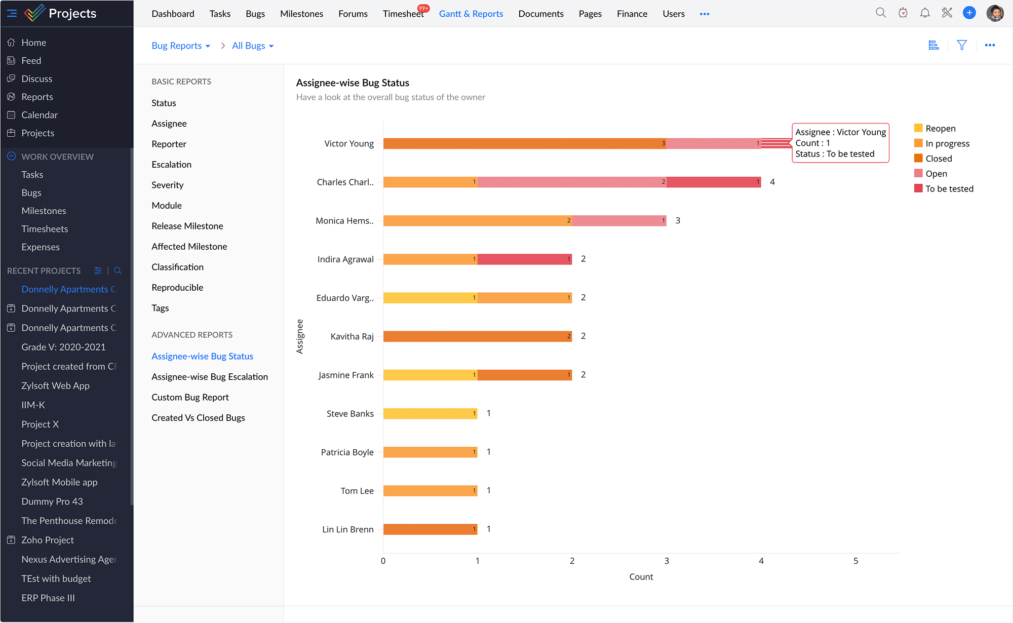1013x623 pixels.
Task: Toggle the Reopen legend series
Action: click(940, 129)
